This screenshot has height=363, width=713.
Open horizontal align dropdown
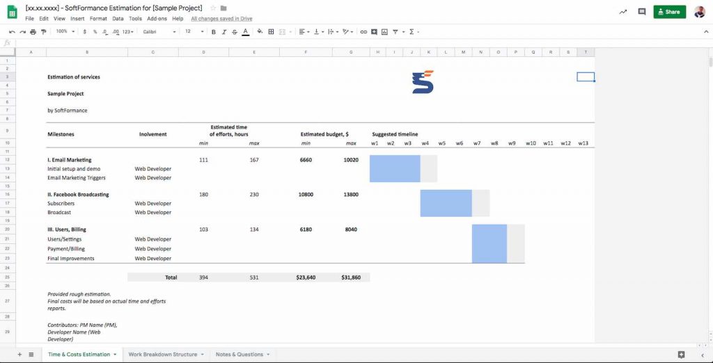[304, 32]
